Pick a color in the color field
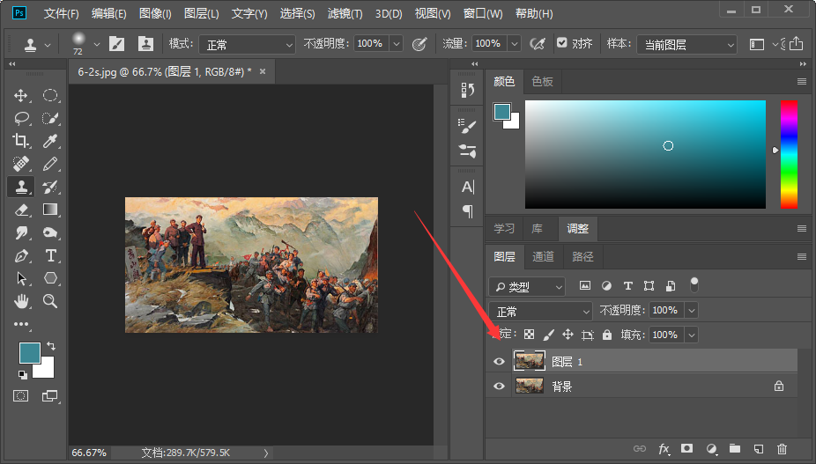This screenshot has height=464, width=816. [x=645, y=154]
